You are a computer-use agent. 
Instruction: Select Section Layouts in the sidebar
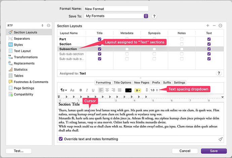(29, 32)
